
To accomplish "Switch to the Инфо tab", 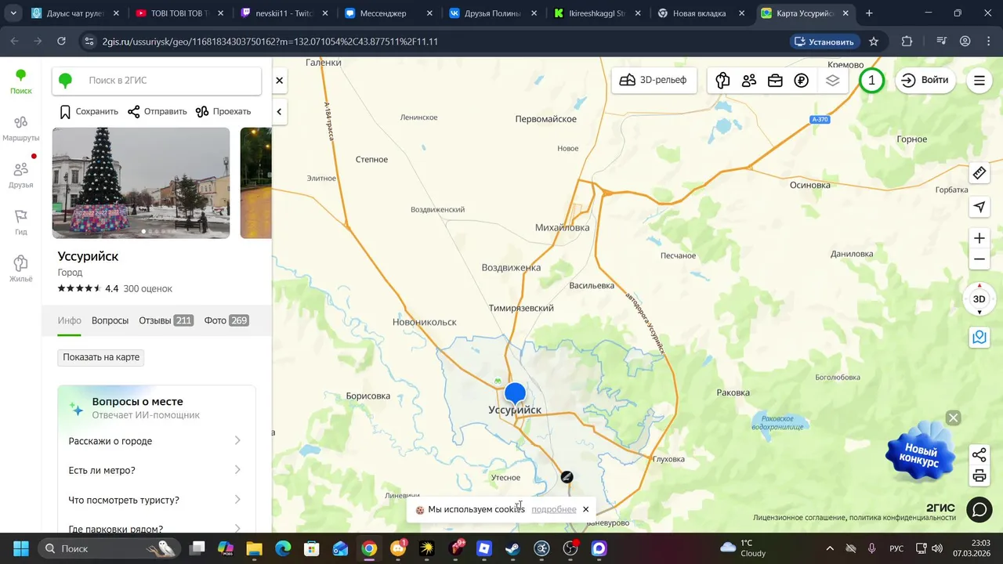I will [x=69, y=320].
